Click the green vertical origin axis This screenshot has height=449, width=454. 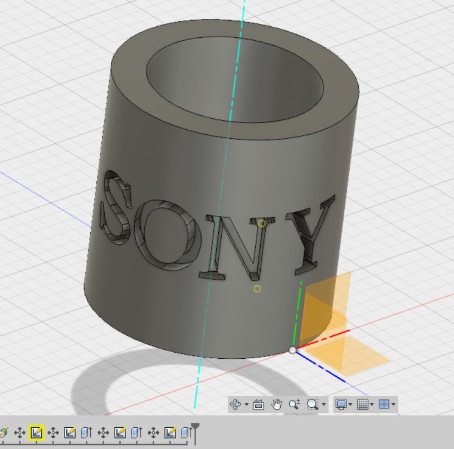[x=297, y=314]
